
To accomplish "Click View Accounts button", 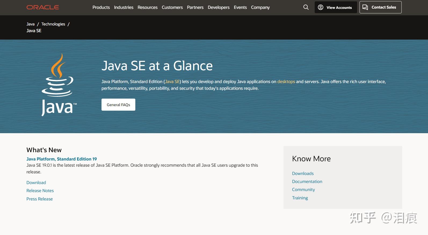I will (x=336, y=7).
